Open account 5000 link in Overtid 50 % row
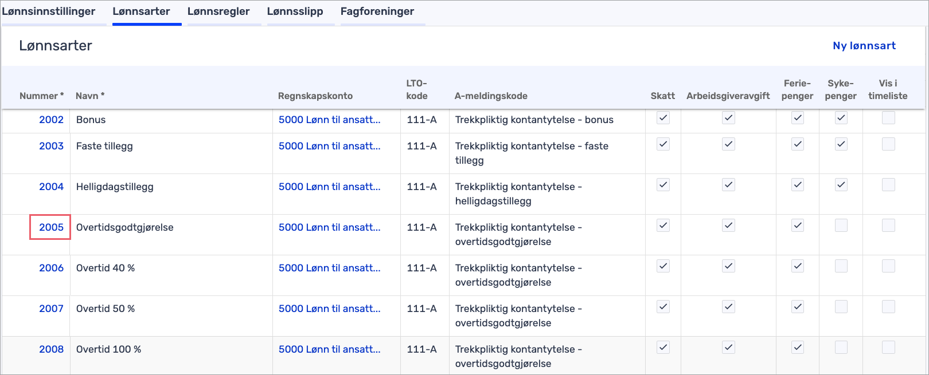This screenshot has width=929, height=375. click(x=329, y=309)
